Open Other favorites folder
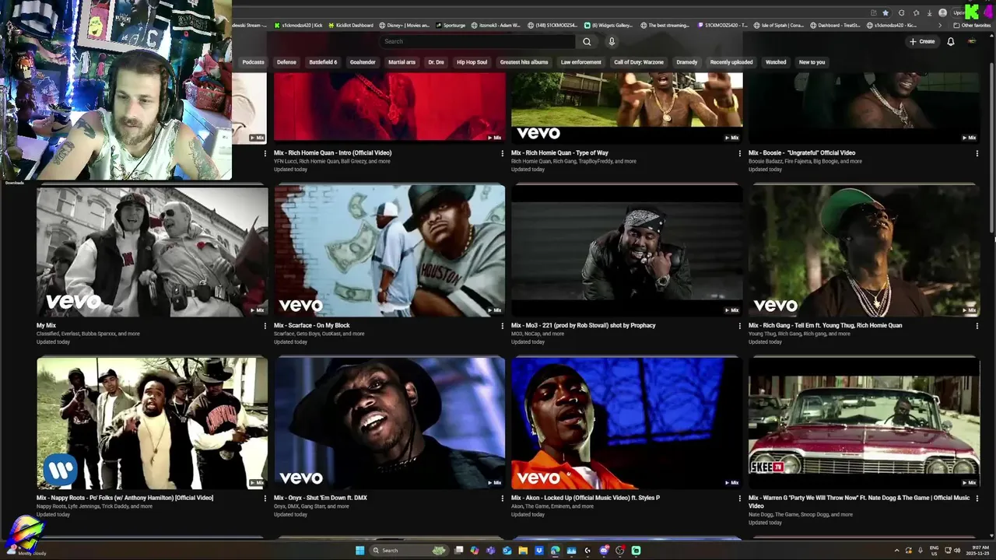 tap(973, 25)
